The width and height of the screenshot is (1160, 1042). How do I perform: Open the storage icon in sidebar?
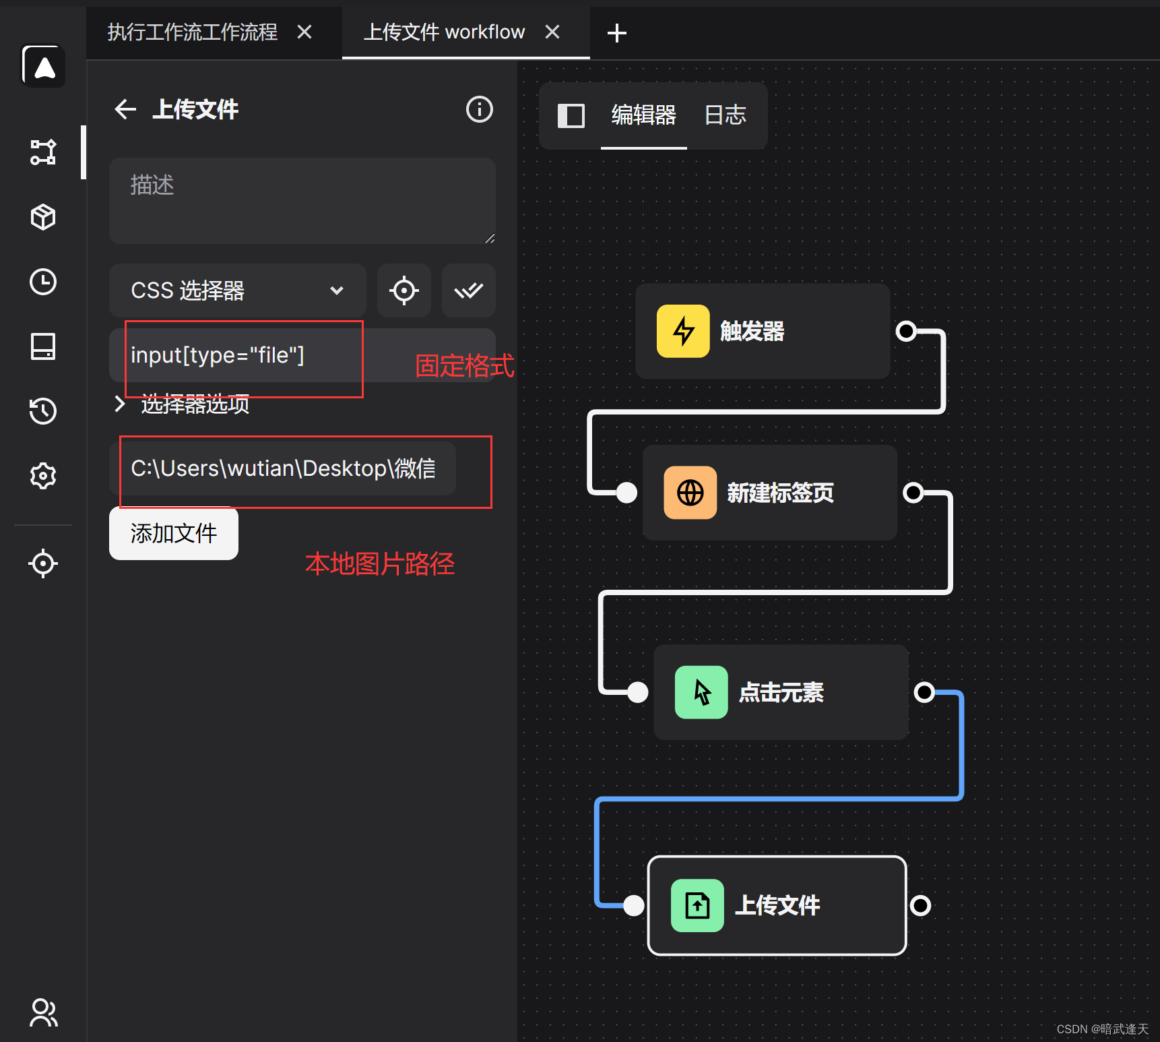[x=43, y=346]
